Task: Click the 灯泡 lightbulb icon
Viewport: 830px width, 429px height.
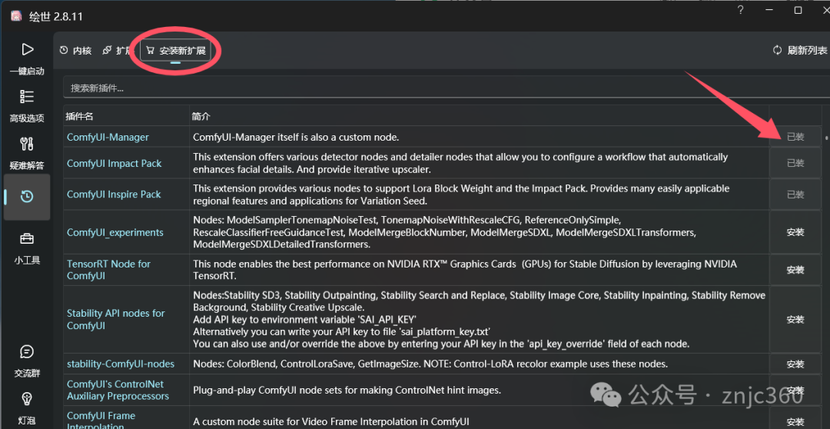Action: point(26,399)
